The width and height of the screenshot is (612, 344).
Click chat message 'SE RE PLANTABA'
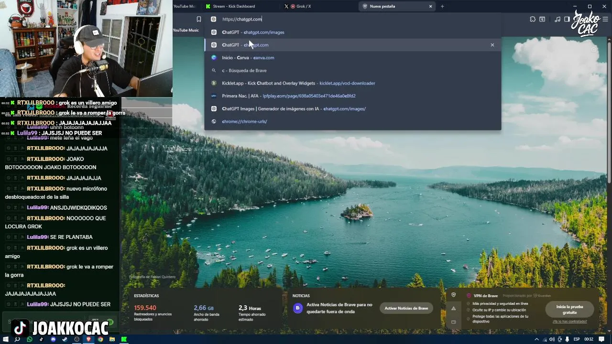(x=71, y=237)
